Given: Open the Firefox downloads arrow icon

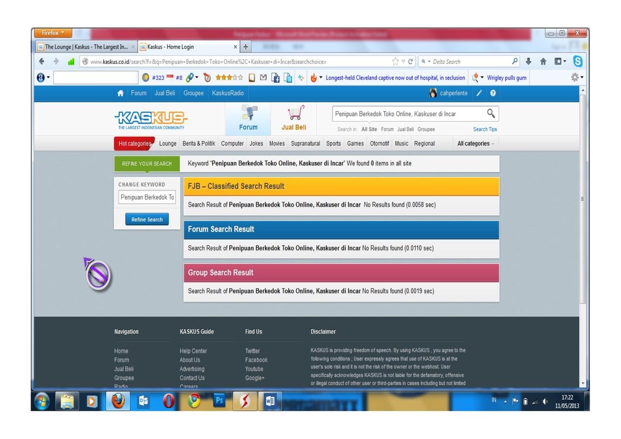Looking at the screenshot, I should 529,62.
